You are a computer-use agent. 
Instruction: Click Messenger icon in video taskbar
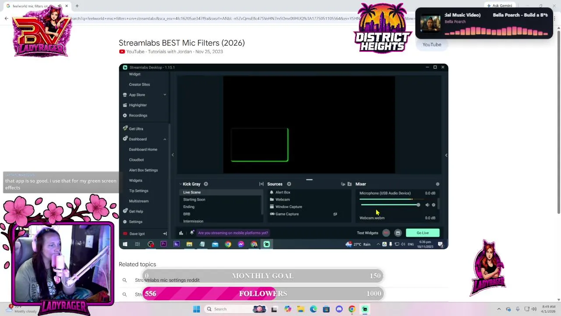point(241,244)
